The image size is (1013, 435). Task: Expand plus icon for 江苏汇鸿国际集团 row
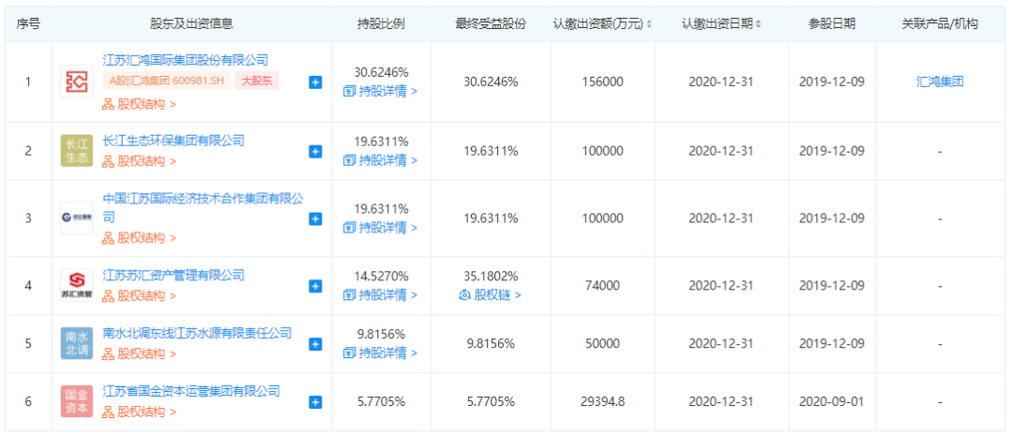pyautogui.click(x=315, y=82)
